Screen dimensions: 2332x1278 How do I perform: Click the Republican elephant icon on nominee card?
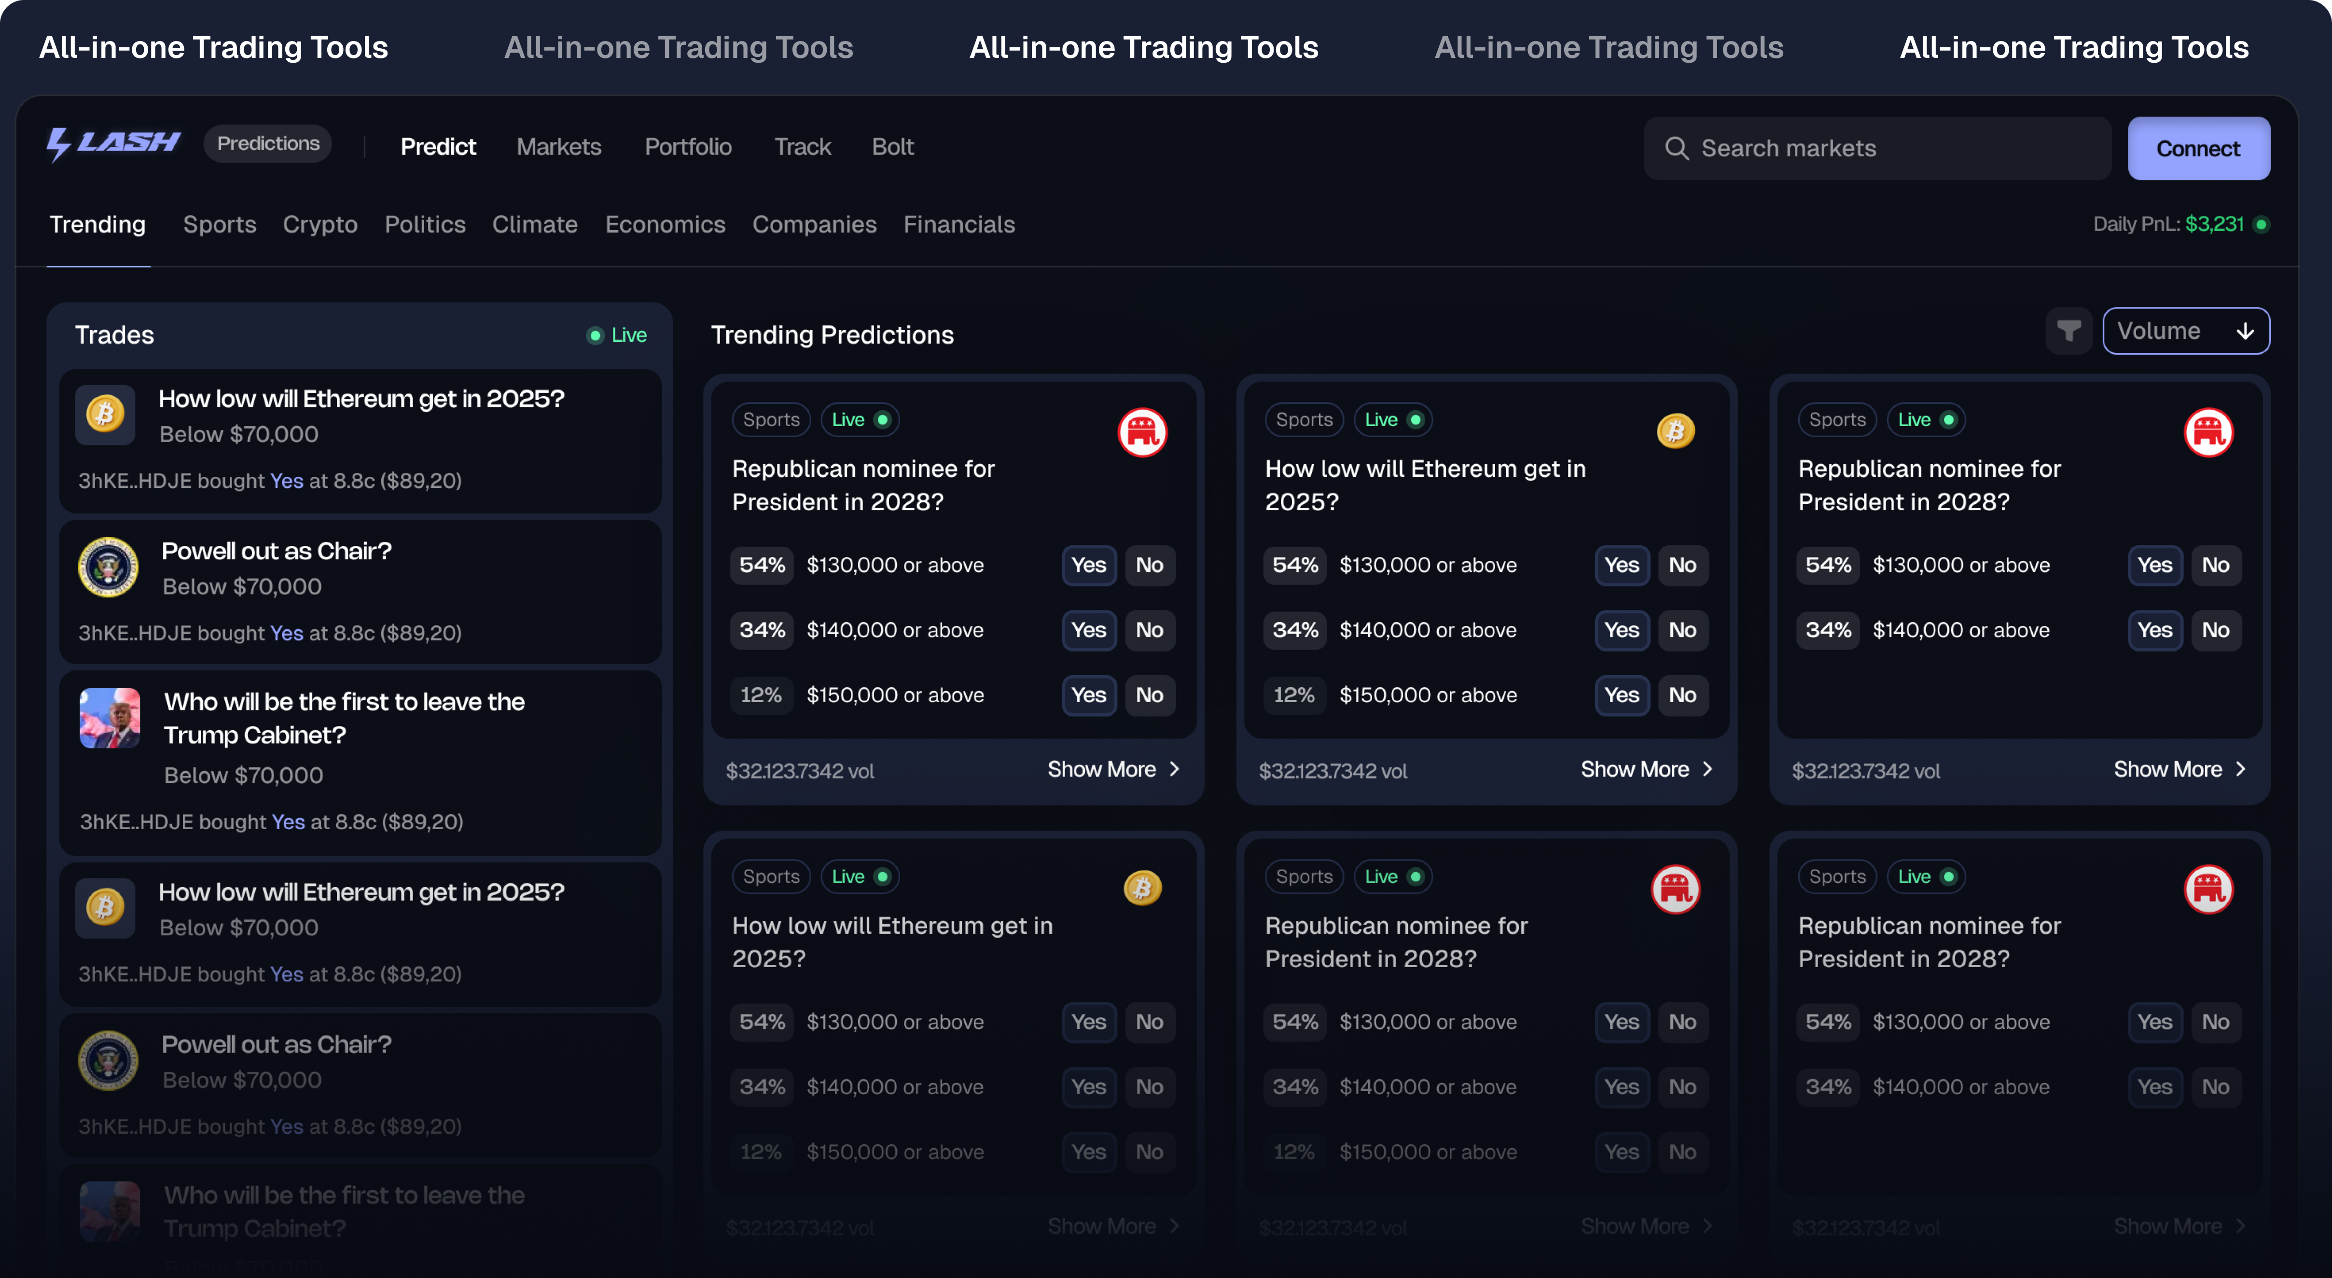(x=1143, y=432)
